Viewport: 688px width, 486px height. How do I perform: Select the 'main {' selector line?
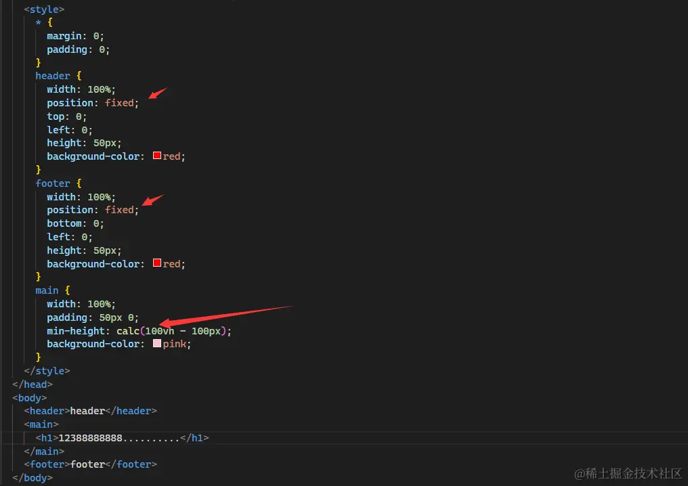pos(53,290)
